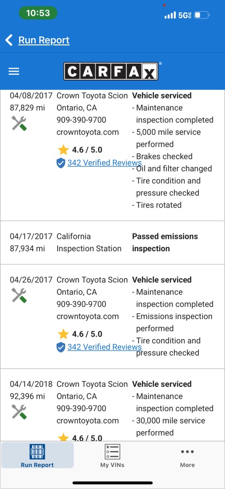The image size is (225, 489).
Task: Tap crowntoyota.com in the 04/14/2018 entry
Action: point(88,420)
